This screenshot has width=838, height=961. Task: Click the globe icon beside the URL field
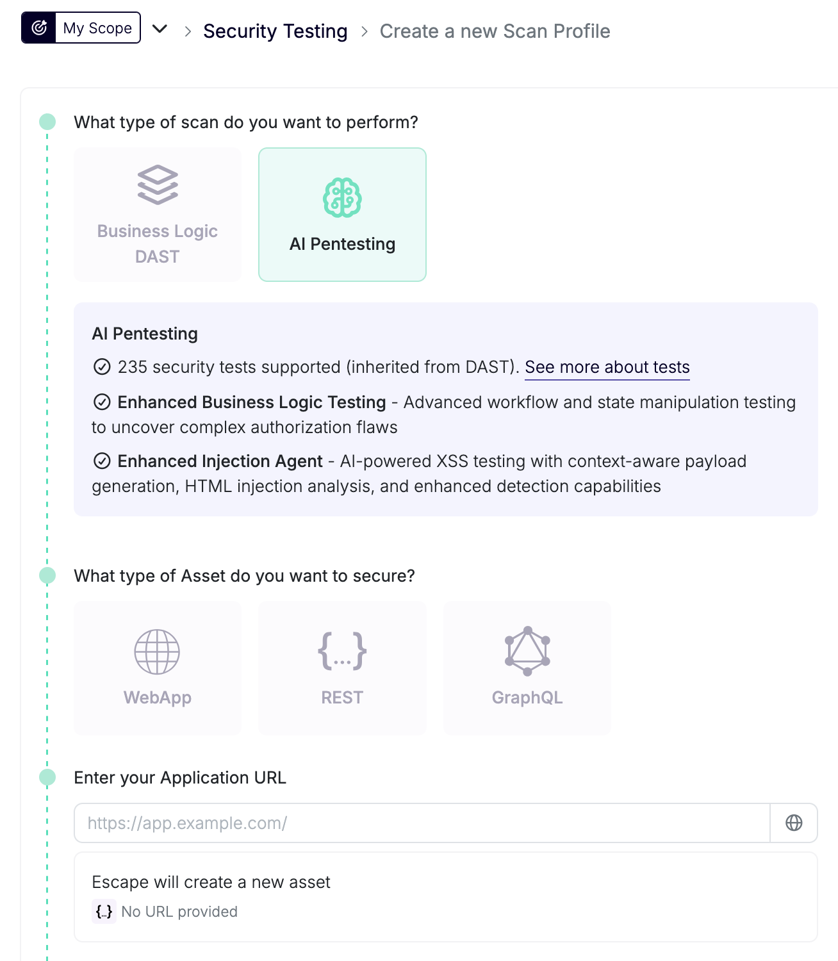794,823
